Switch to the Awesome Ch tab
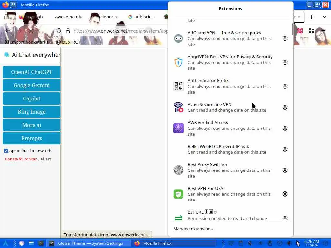The image size is (331, 248). pyautogui.click(x=69, y=17)
